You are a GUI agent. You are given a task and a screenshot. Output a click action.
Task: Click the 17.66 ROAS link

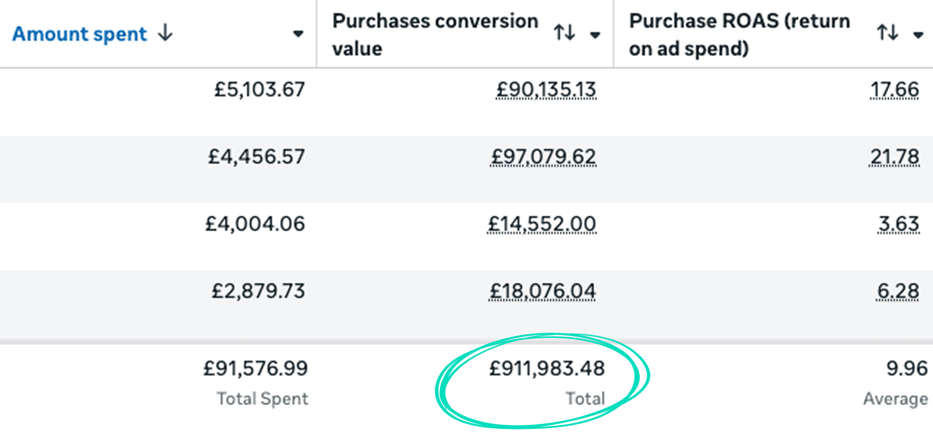pos(896,90)
